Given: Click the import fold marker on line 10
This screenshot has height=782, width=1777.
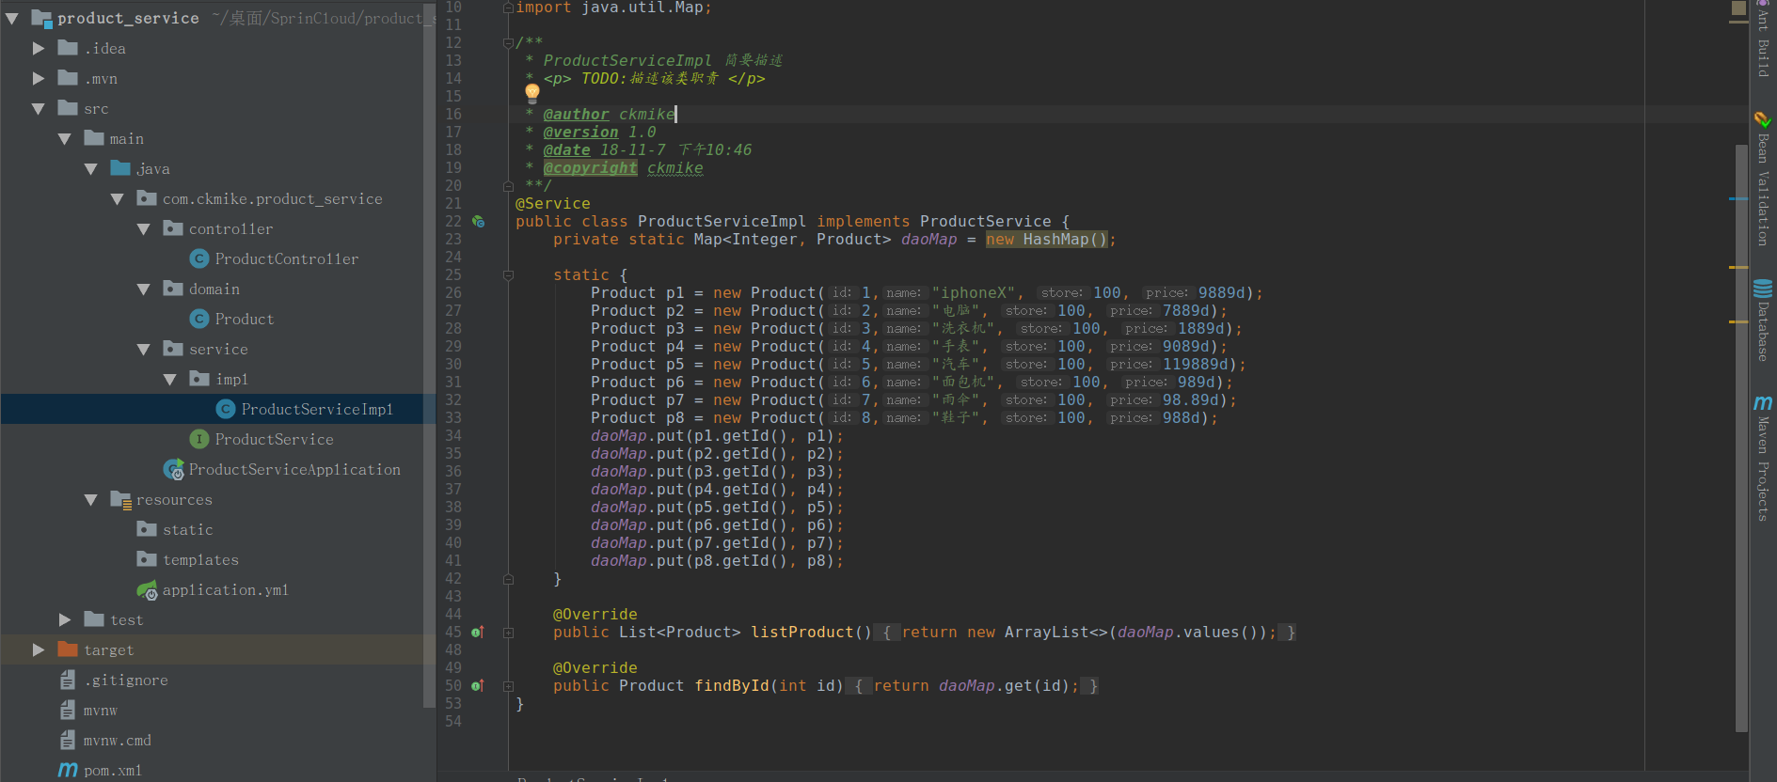Looking at the screenshot, I should point(508,8).
